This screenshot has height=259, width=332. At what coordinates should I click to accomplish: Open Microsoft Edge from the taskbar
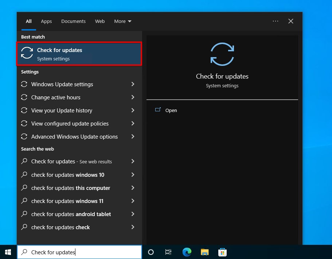[187, 252]
